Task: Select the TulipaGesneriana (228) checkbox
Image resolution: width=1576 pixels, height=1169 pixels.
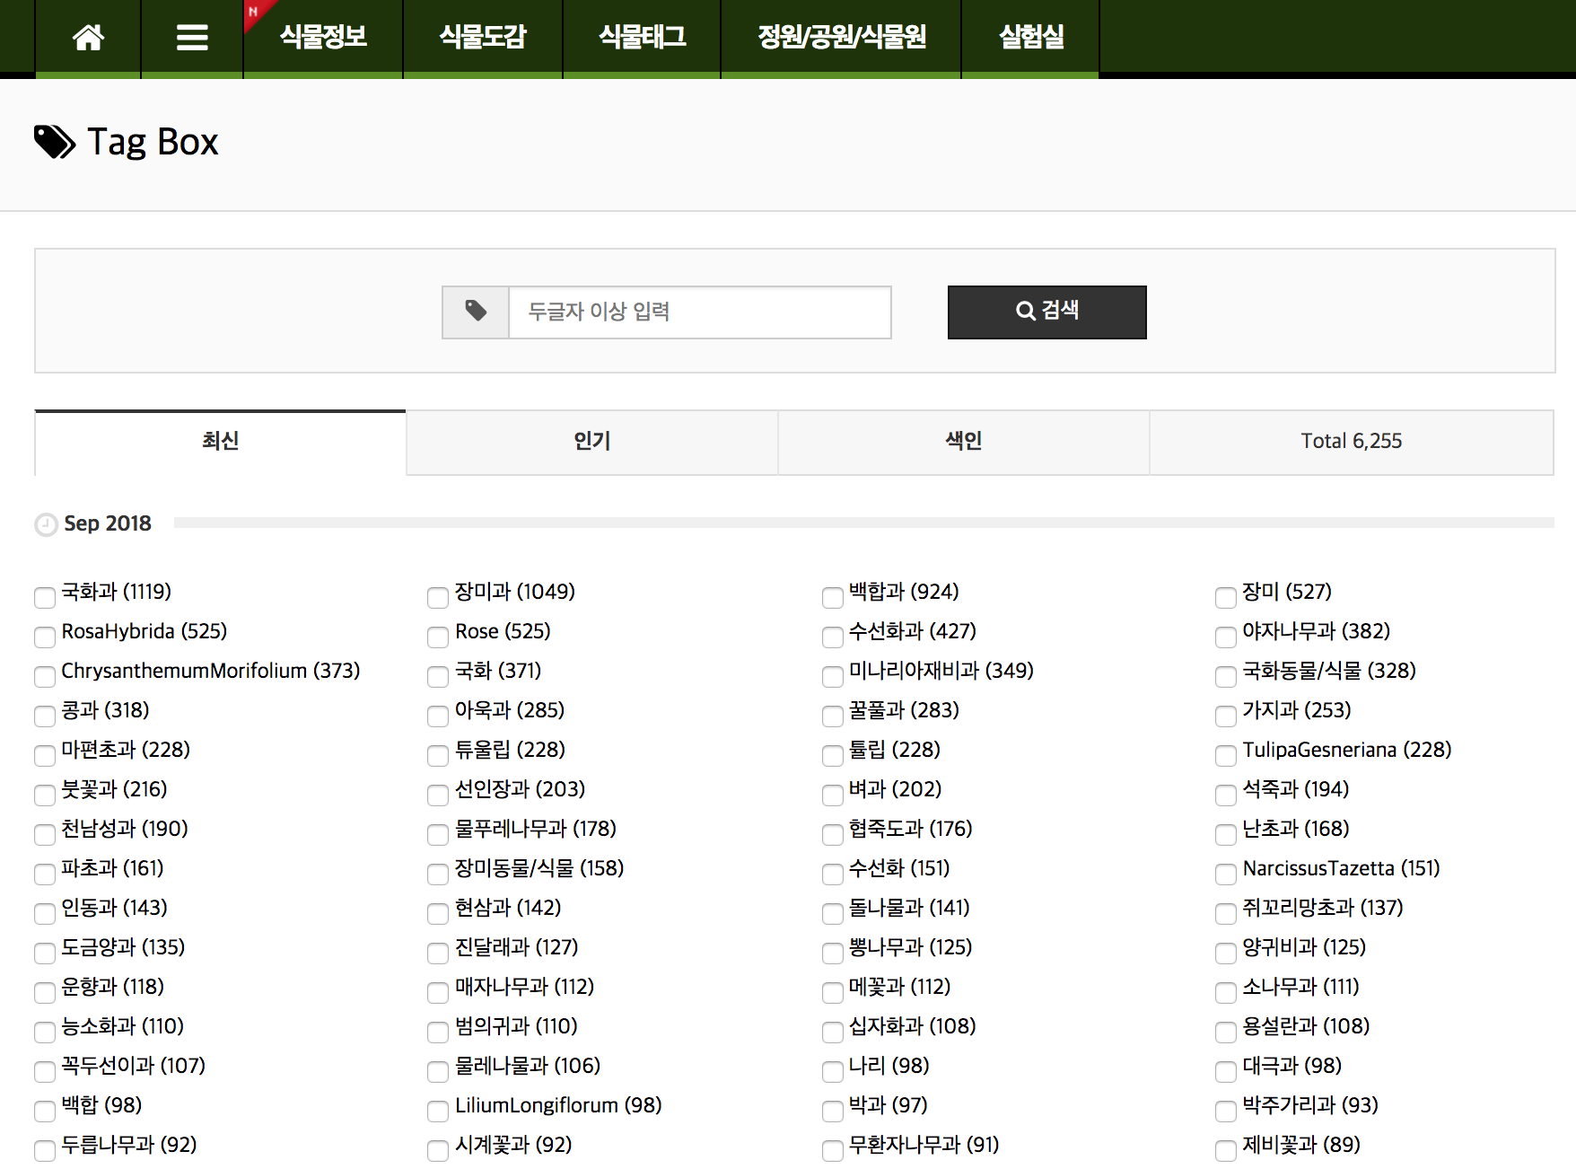Action: pyautogui.click(x=1226, y=755)
